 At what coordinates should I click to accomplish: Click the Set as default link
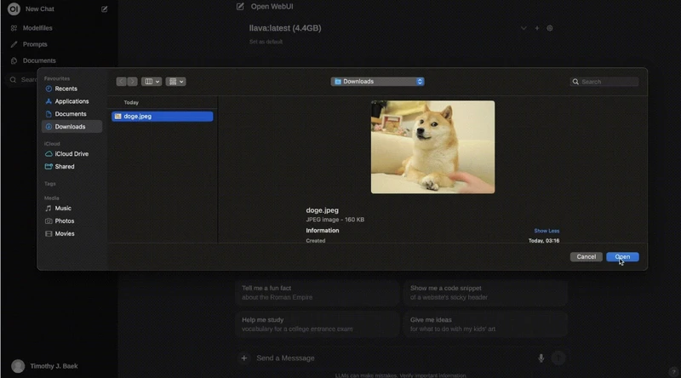pyautogui.click(x=266, y=42)
